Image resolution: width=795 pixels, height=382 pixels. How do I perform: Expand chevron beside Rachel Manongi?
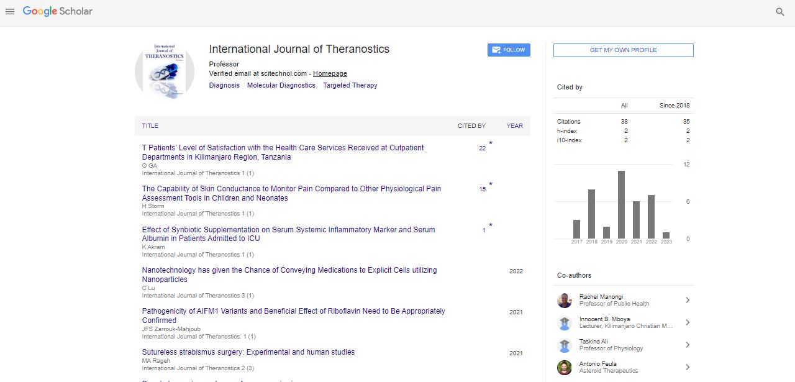click(x=688, y=300)
